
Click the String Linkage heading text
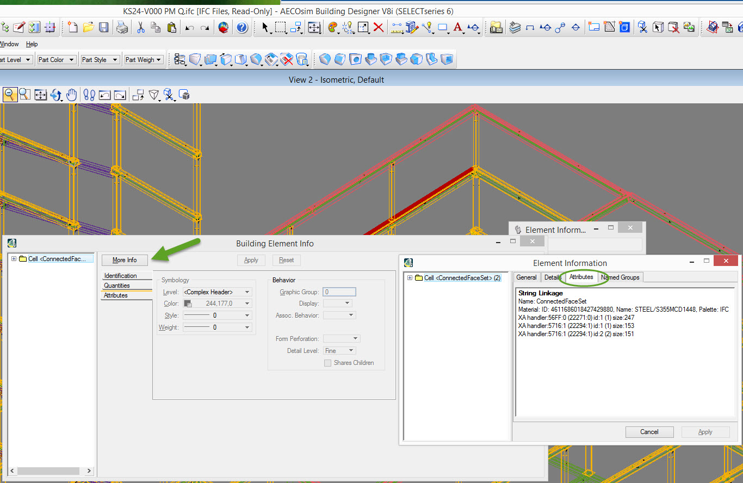click(x=541, y=293)
